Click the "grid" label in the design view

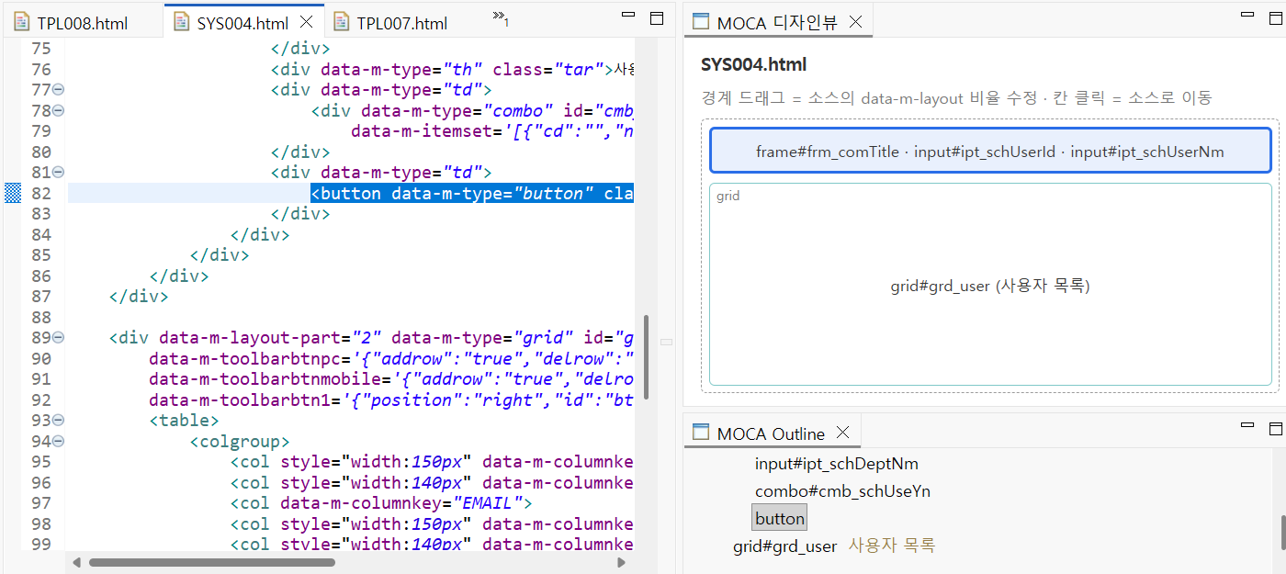tap(728, 196)
